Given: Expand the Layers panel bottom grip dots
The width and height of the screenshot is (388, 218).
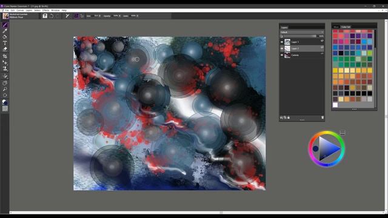Looking at the screenshot, I should point(302,121).
